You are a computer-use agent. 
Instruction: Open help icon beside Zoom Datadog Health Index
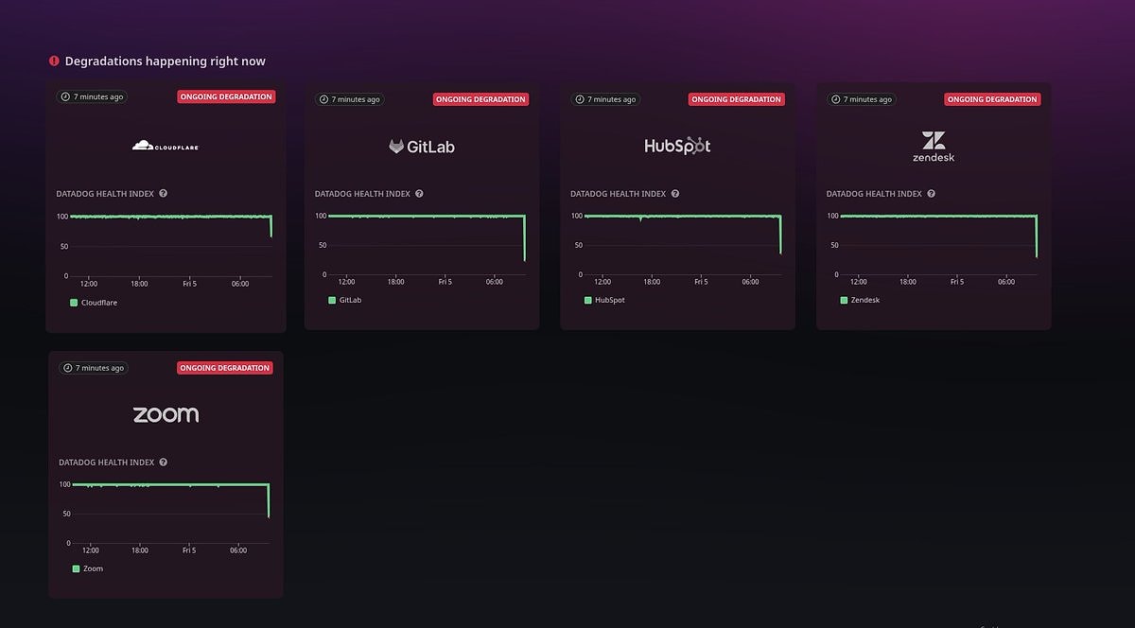click(164, 462)
